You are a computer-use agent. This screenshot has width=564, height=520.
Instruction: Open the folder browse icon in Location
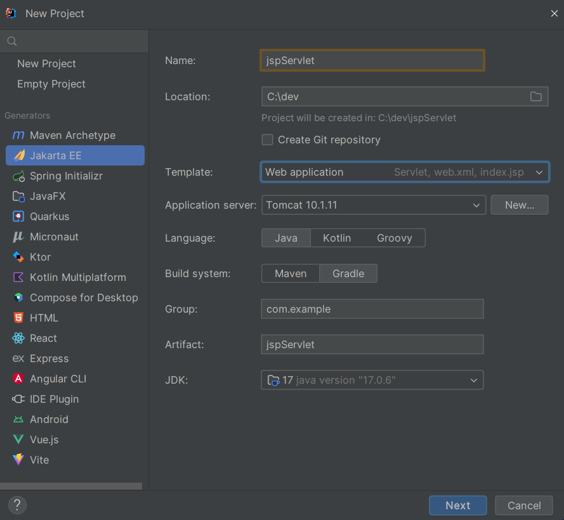pyautogui.click(x=535, y=96)
